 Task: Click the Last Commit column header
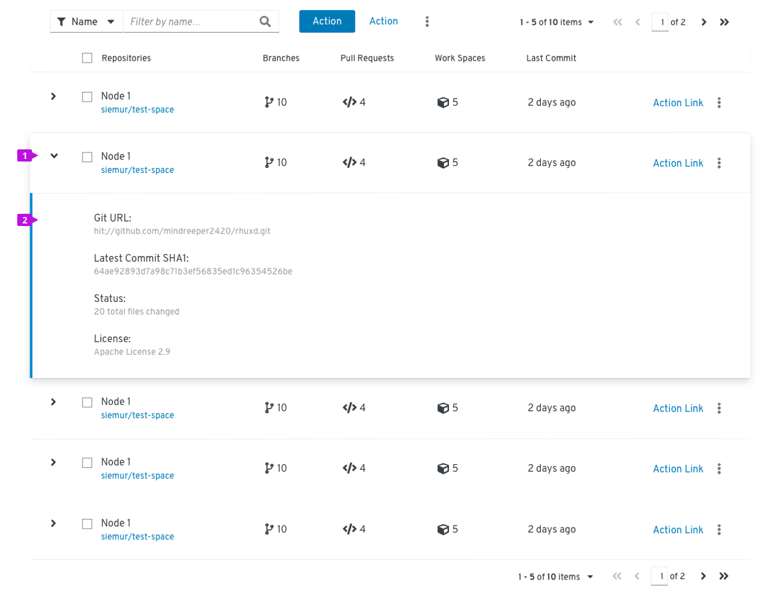click(x=551, y=58)
